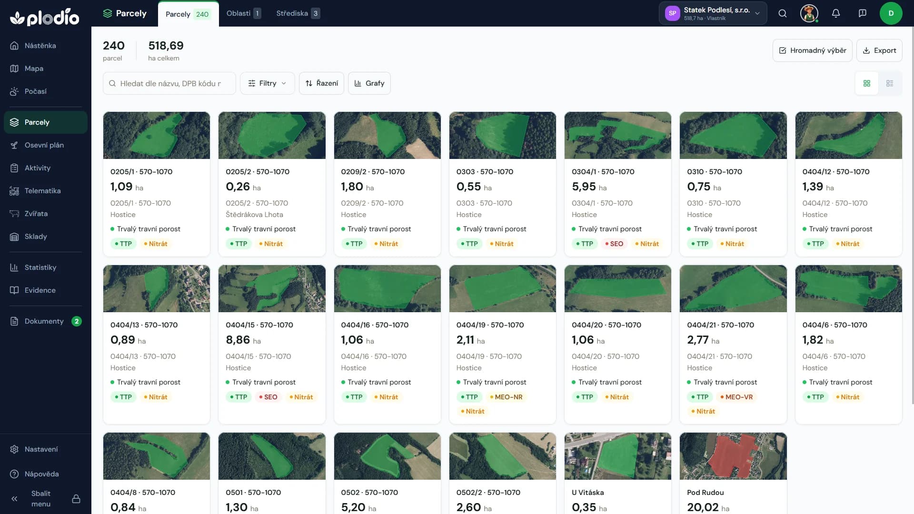Screen dimensions: 914x514
Task: Open Nastavení settings
Action: point(46,449)
